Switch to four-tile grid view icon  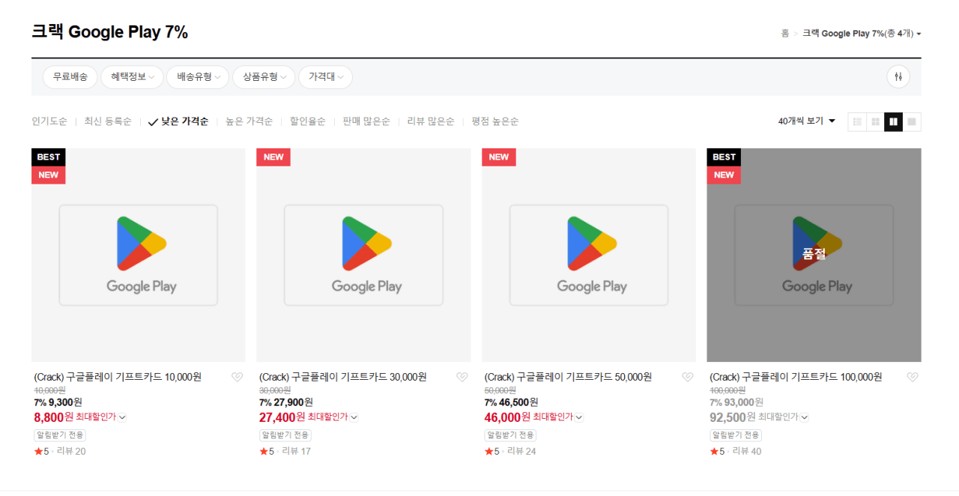click(x=875, y=121)
